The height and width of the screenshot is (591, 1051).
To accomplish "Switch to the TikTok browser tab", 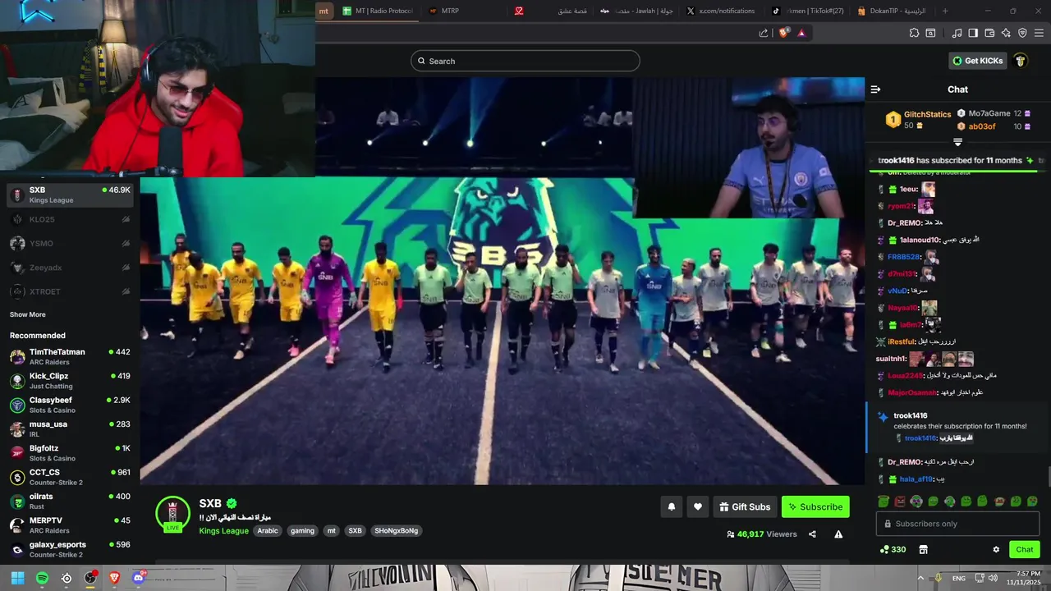I will pos(808,11).
